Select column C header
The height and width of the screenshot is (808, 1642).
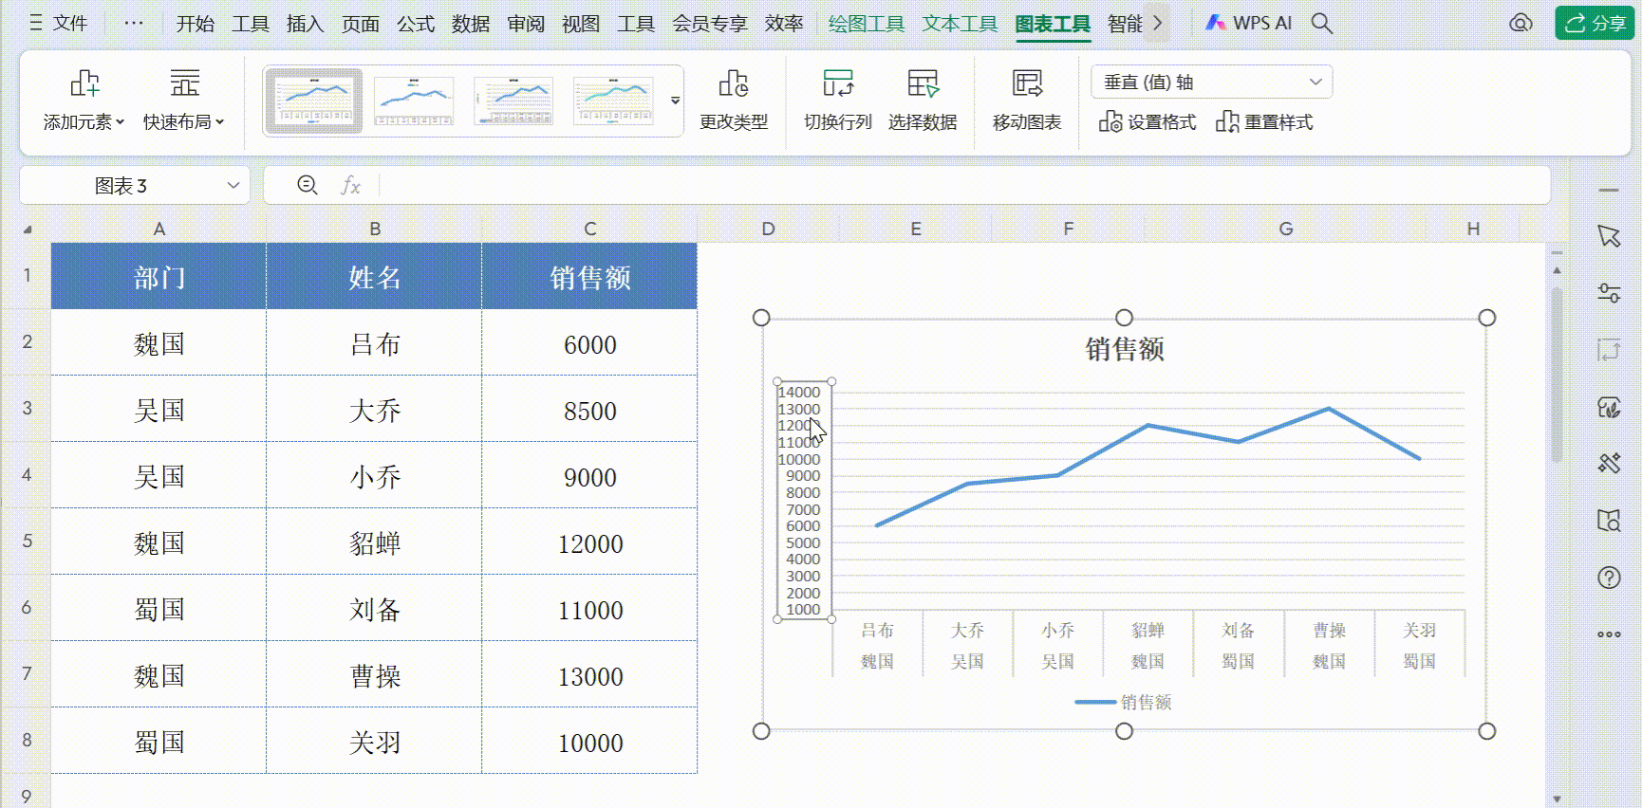(589, 229)
